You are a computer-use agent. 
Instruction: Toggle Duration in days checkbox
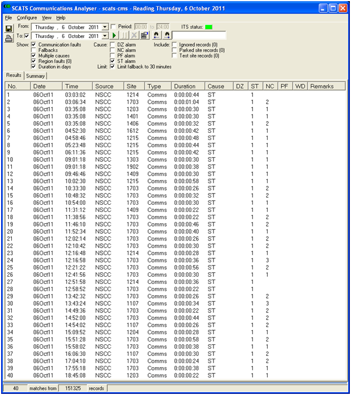pos(34,67)
